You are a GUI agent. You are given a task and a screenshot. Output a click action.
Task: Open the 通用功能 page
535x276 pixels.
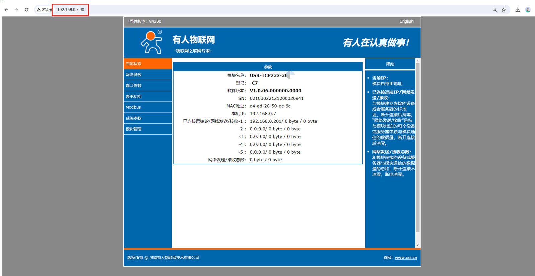[148, 96]
